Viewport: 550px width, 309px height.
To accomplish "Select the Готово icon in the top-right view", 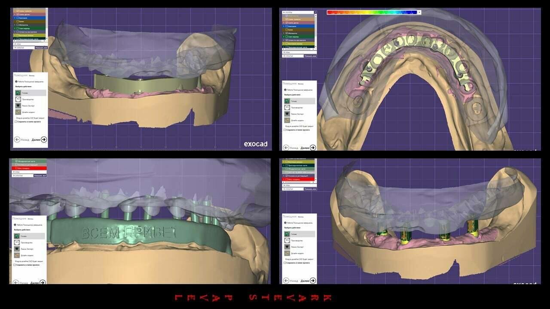I will click(287, 101).
